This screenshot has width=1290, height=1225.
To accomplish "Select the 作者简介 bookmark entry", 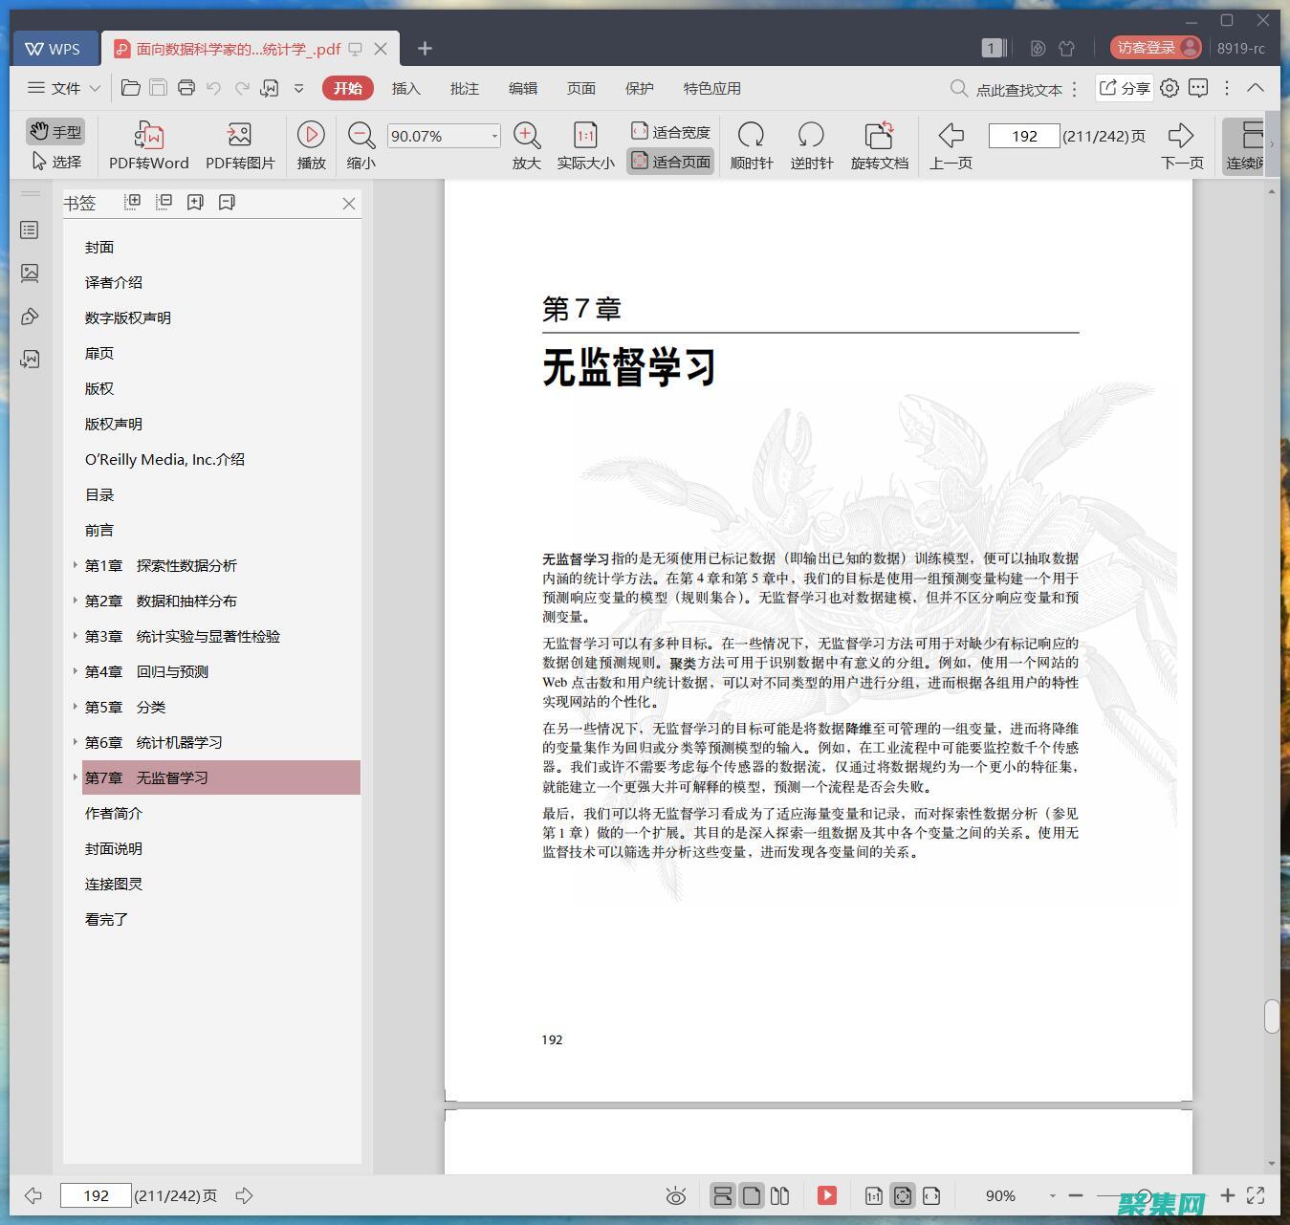I will pyautogui.click(x=113, y=813).
